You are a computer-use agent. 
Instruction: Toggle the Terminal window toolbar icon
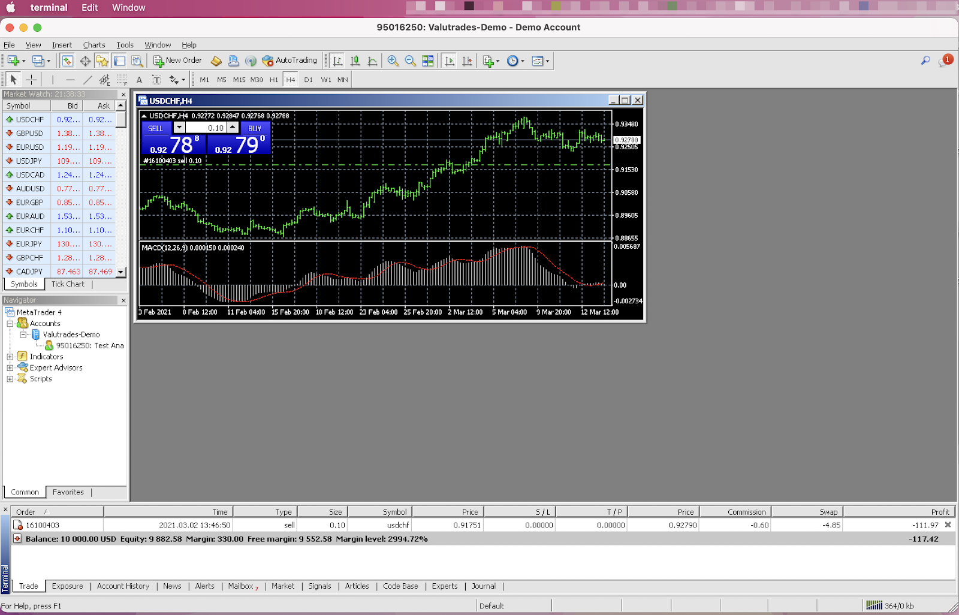click(119, 61)
